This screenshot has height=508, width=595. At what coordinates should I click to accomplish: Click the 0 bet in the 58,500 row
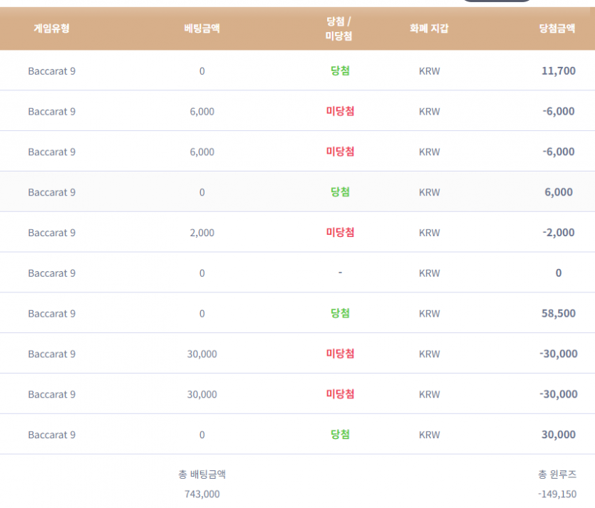coord(202,314)
